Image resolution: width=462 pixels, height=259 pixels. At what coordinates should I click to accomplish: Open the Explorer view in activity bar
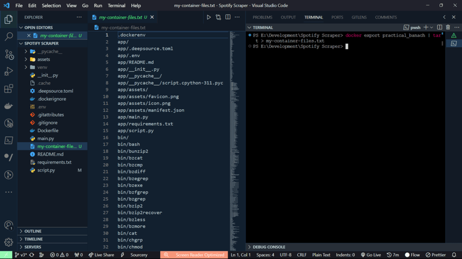[8, 19]
